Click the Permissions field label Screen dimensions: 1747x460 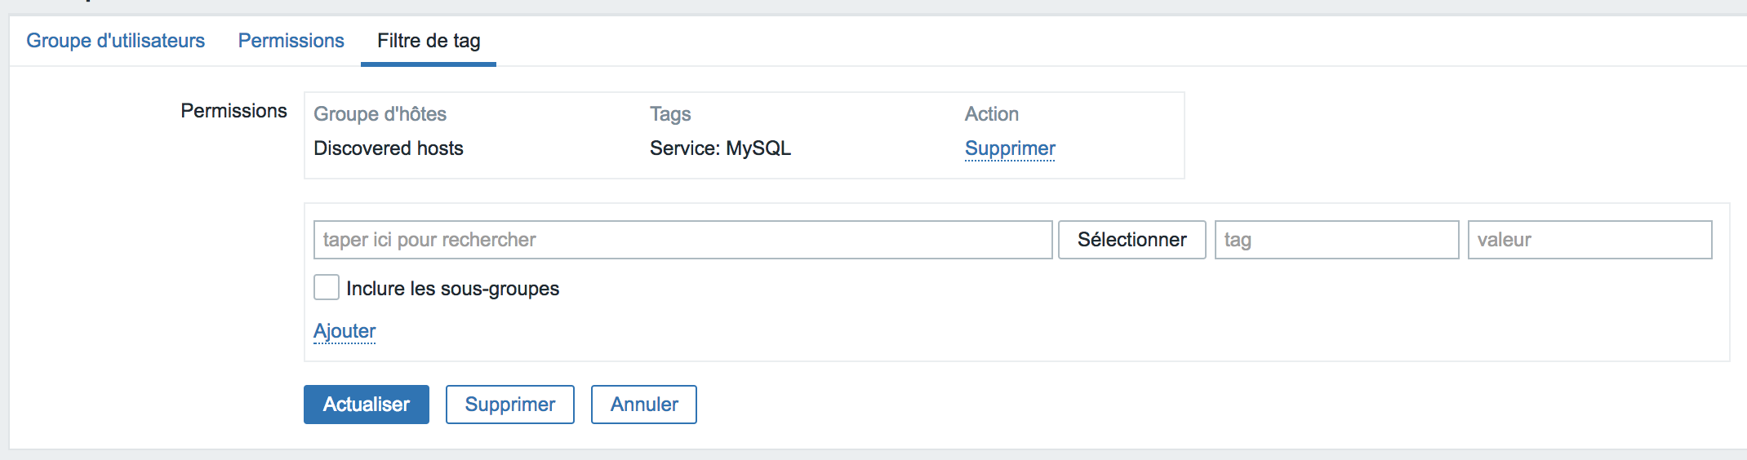[233, 111]
